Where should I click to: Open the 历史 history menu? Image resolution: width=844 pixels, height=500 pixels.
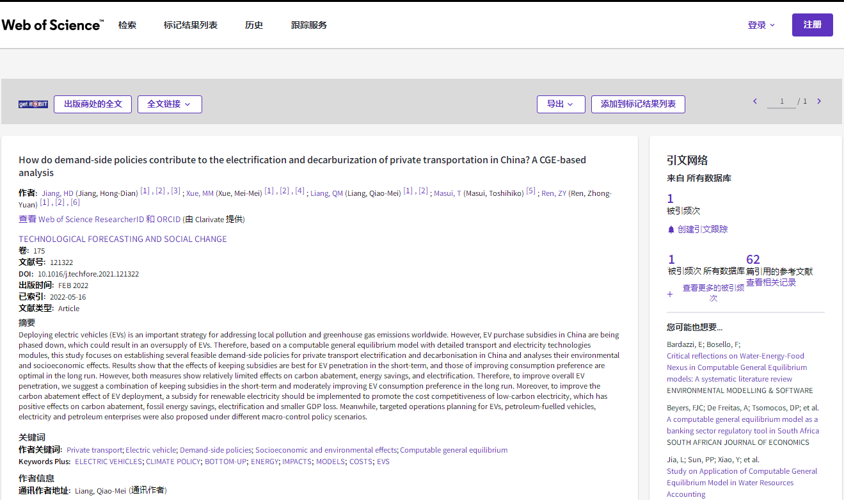point(254,25)
